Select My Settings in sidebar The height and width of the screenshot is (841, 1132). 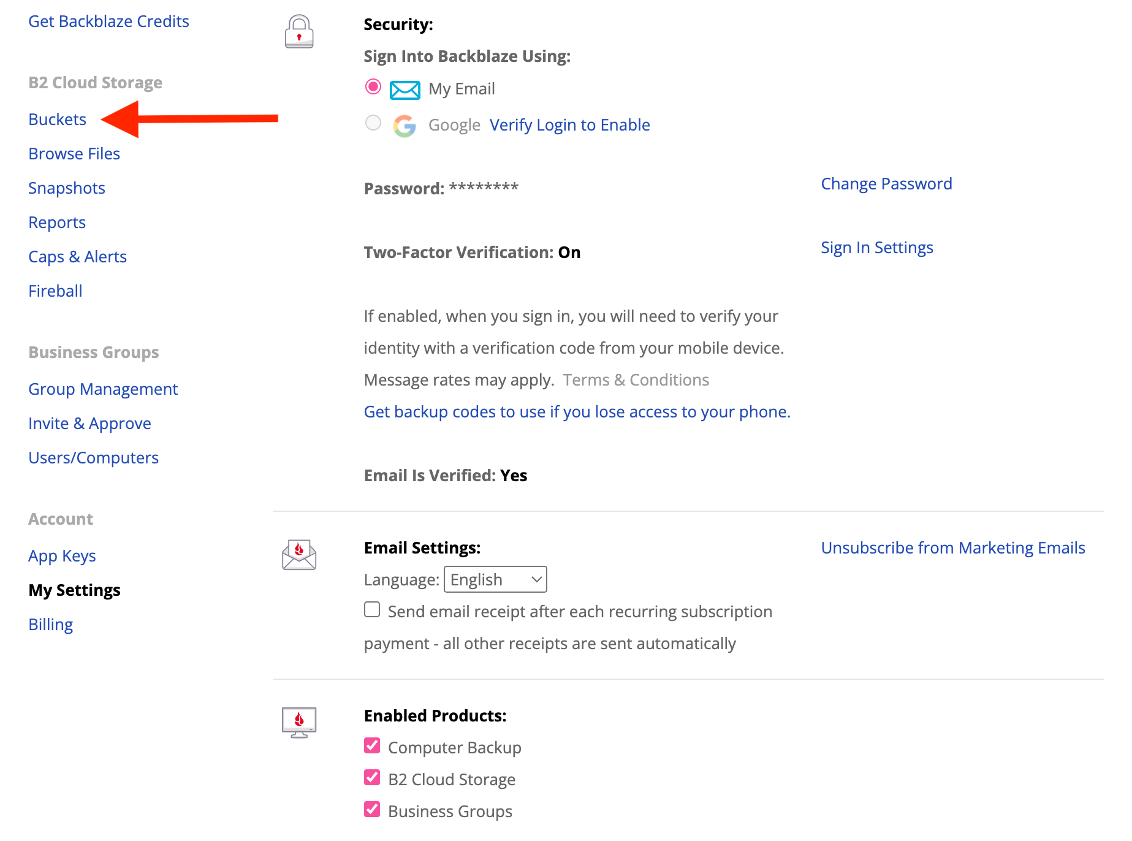[x=74, y=590]
